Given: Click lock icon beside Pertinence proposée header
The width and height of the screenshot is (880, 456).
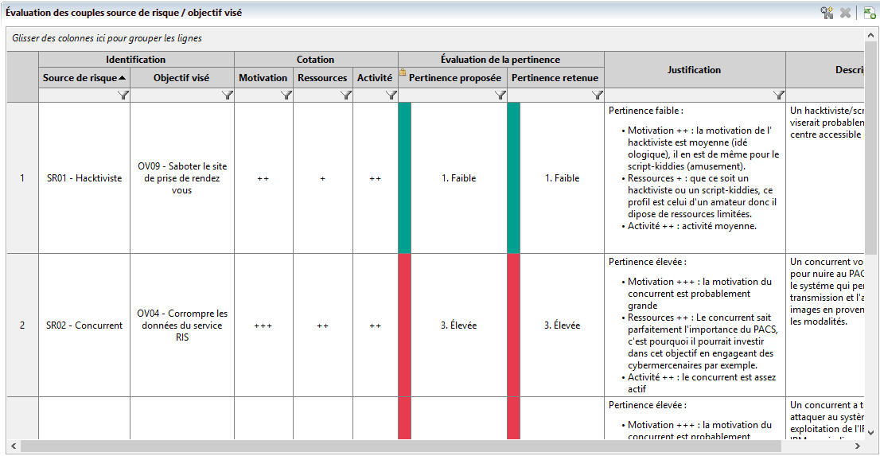Looking at the screenshot, I should 403,72.
